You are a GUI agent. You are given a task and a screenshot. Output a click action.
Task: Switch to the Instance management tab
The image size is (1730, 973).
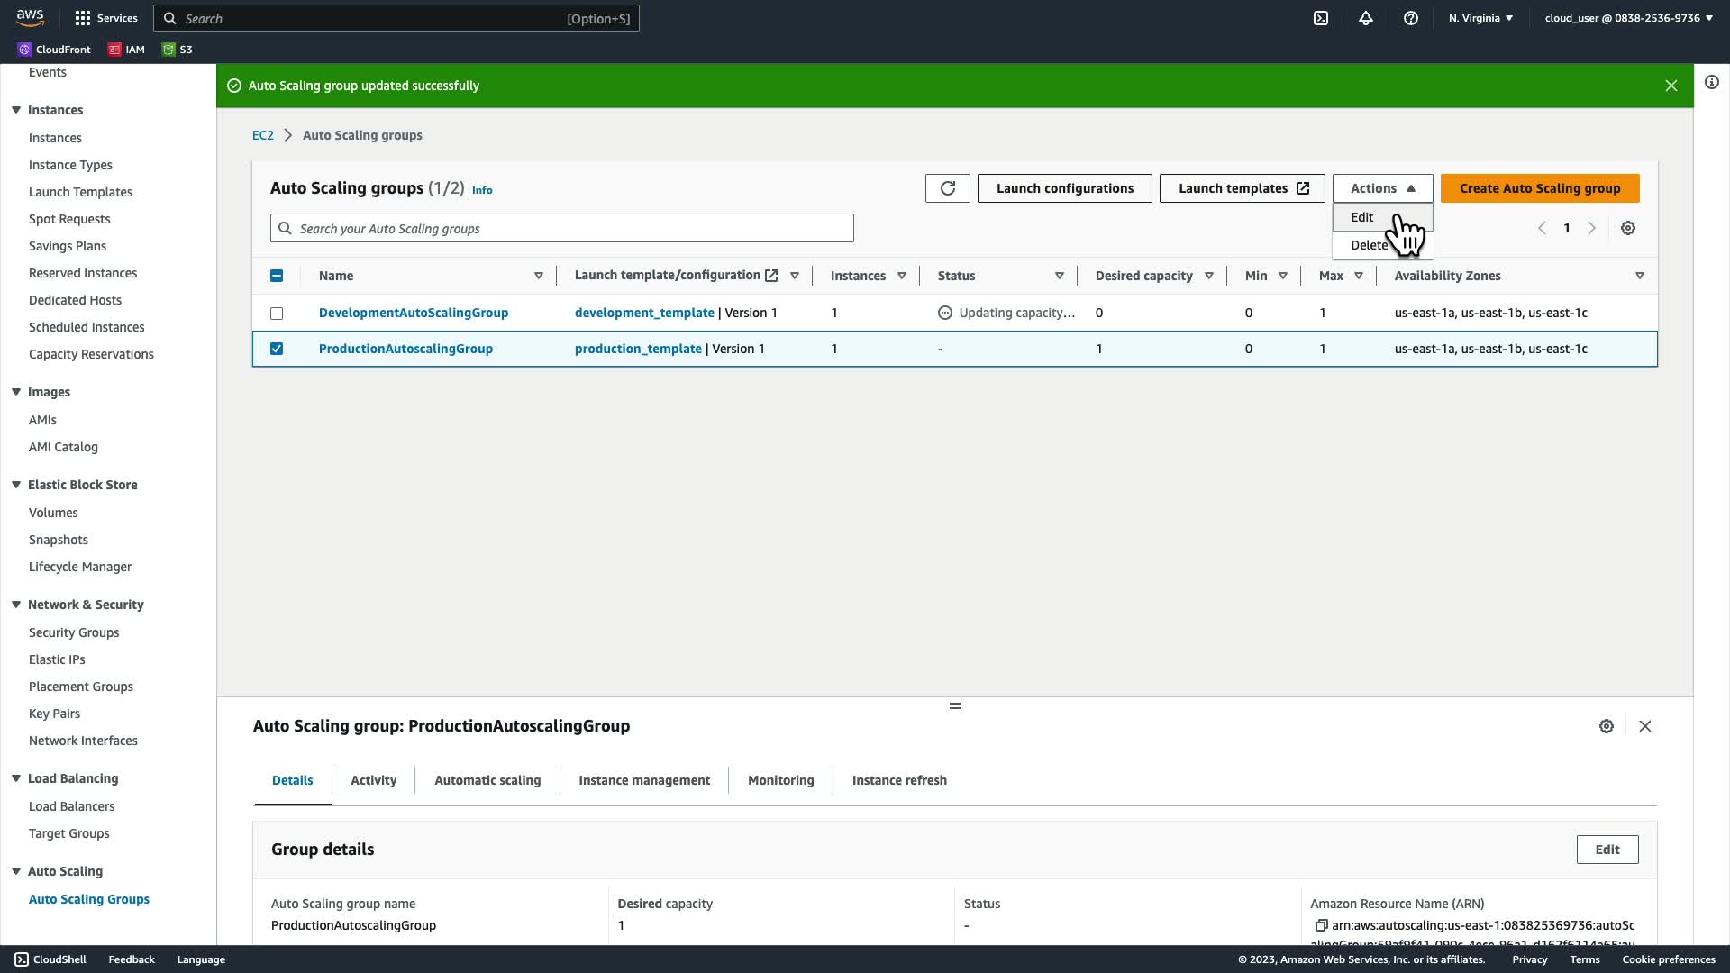[643, 780]
